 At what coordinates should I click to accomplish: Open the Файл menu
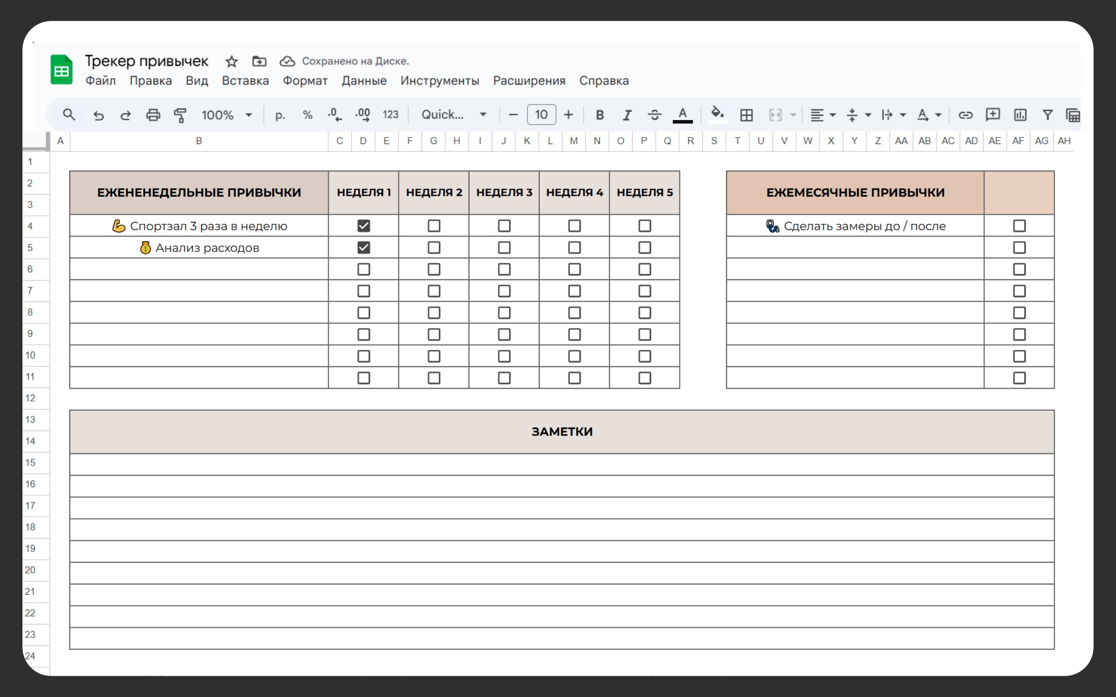[x=100, y=81]
